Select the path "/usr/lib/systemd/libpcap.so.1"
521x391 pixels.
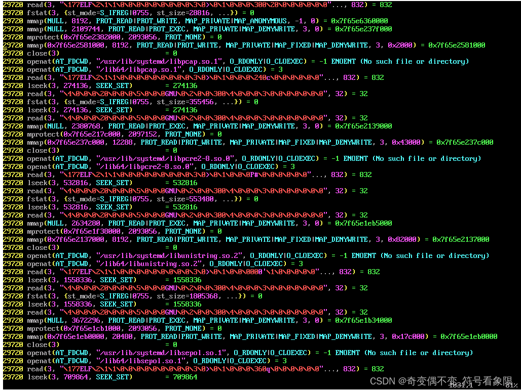(159, 61)
